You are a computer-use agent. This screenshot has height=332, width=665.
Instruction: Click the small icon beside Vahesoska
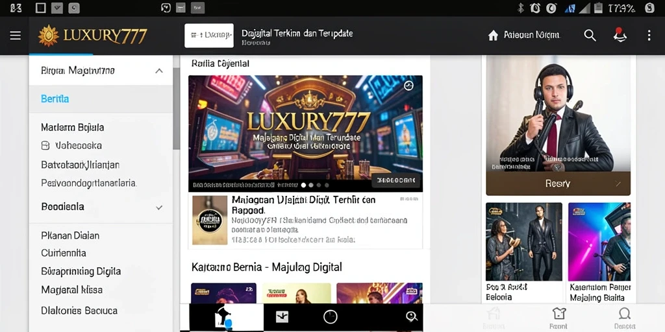pos(45,146)
